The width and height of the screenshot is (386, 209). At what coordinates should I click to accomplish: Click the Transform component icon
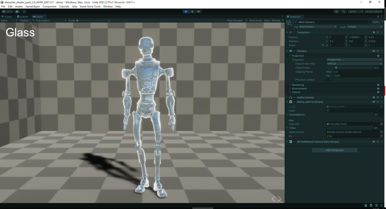(x=291, y=32)
